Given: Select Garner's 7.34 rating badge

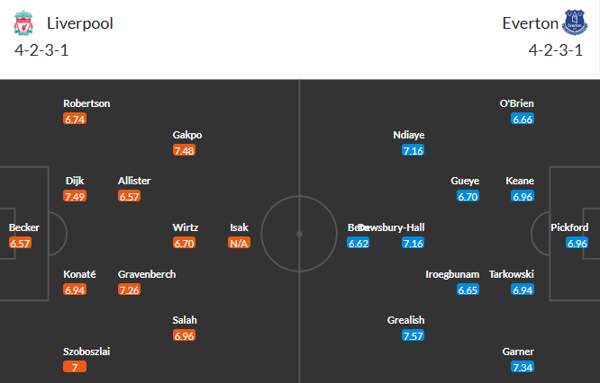Looking at the screenshot, I should 523,367.
